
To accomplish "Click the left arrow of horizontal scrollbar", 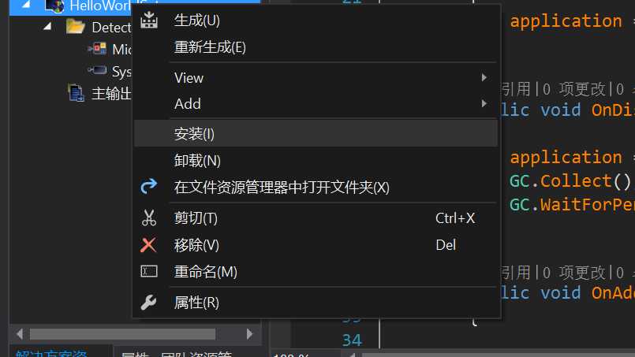I will [x=20, y=334].
